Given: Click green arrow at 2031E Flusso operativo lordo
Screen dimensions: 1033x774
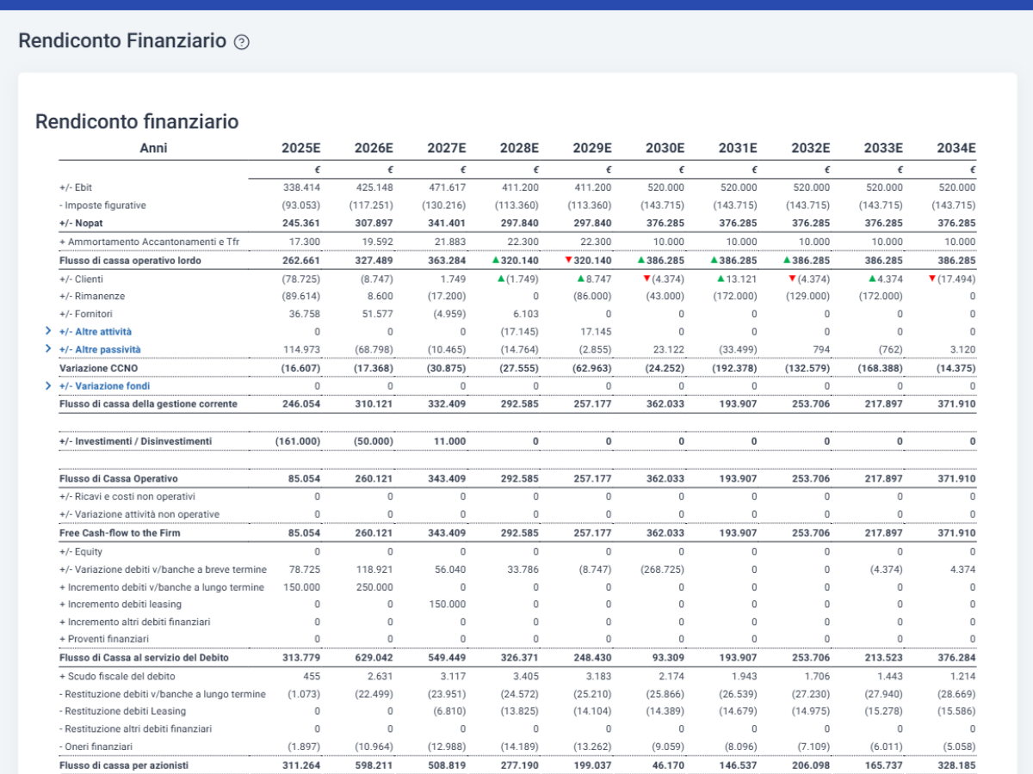Looking at the screenshot, I should click(714, 260).
